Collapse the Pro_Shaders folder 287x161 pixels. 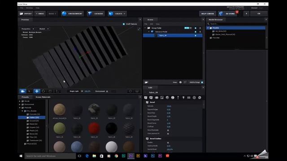click(22, 111)
